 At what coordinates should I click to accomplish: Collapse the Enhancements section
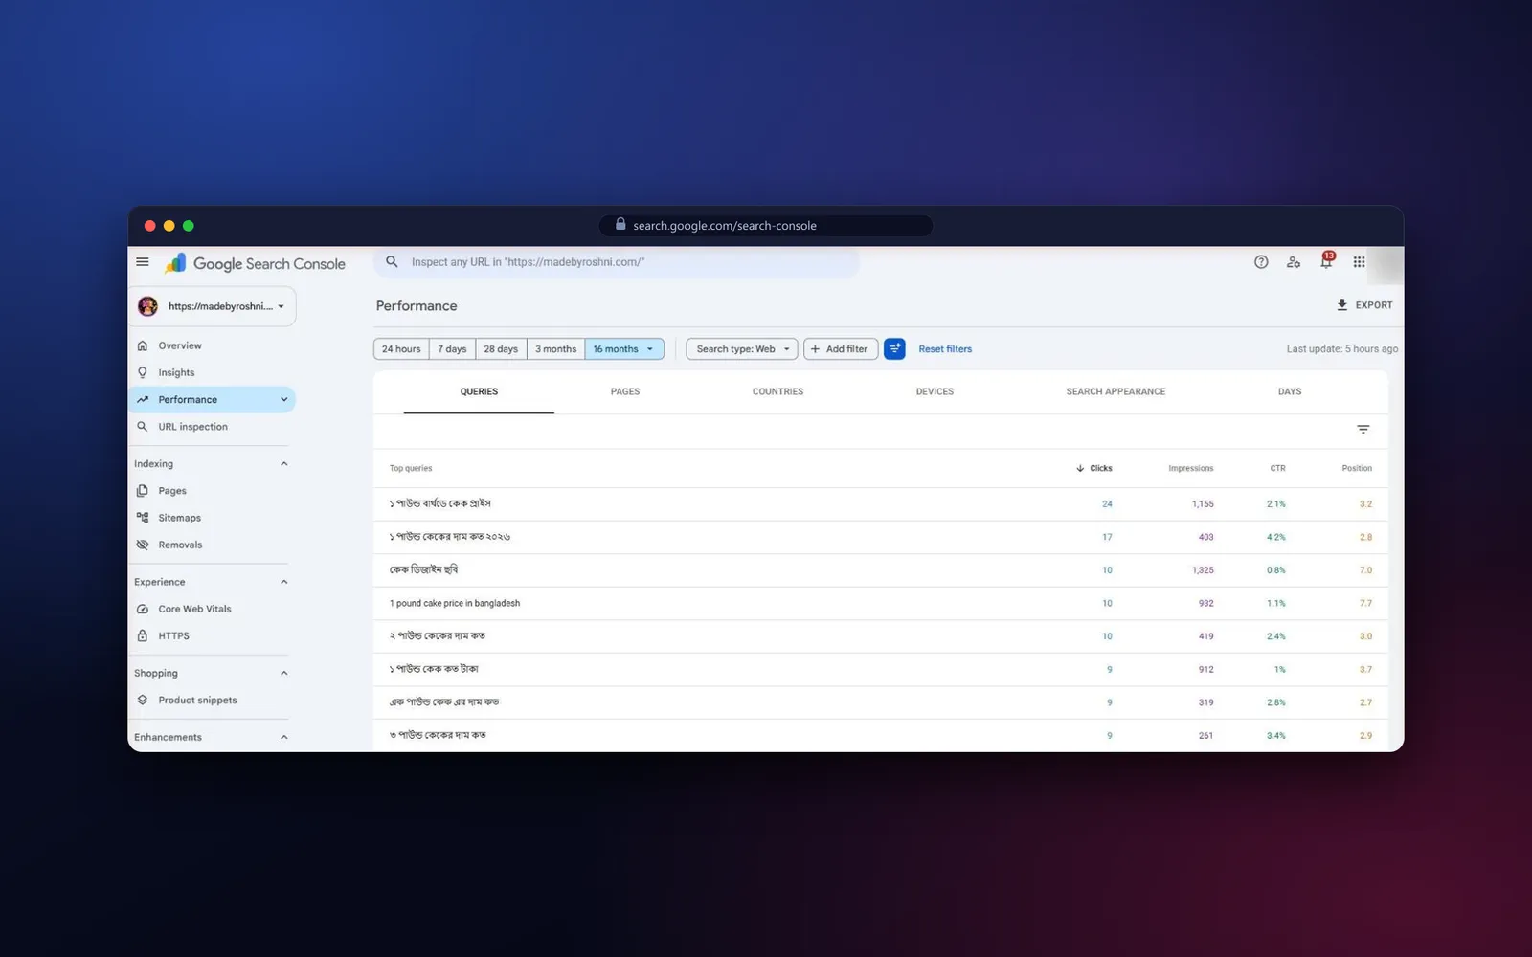[283, 737]
